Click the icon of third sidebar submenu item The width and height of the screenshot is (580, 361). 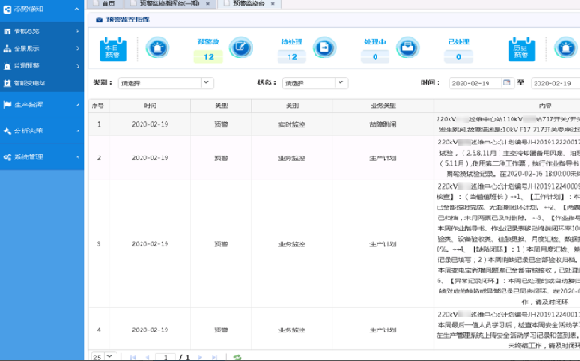[x=7, y=66]
